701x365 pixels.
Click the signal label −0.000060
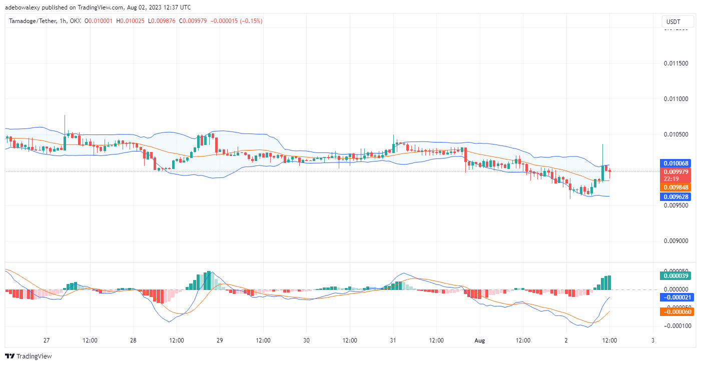coord(676,311)
